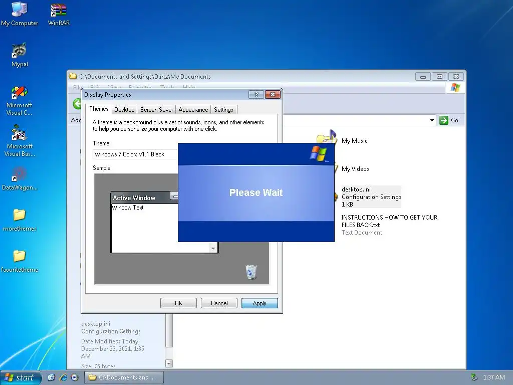The image size is (513, 385).
Task: Select the My Documents taskbar button
Action: (x=124, y=377)
